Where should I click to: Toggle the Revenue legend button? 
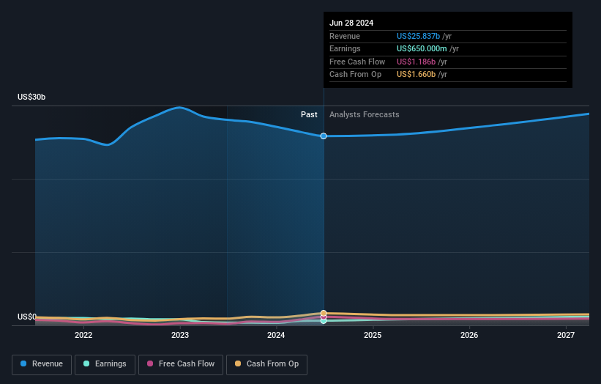42,364
